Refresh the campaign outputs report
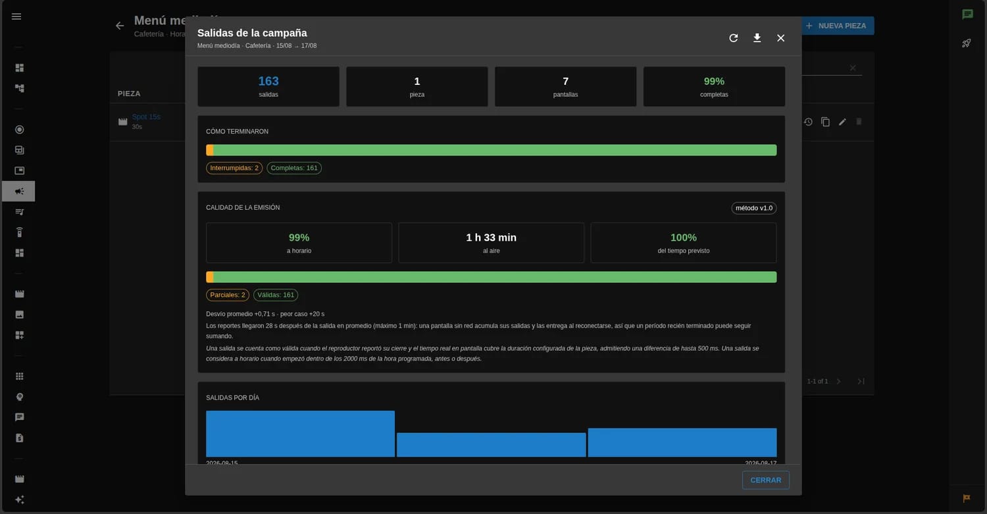This screenshot has width=987, height=514. pos(734,38)
